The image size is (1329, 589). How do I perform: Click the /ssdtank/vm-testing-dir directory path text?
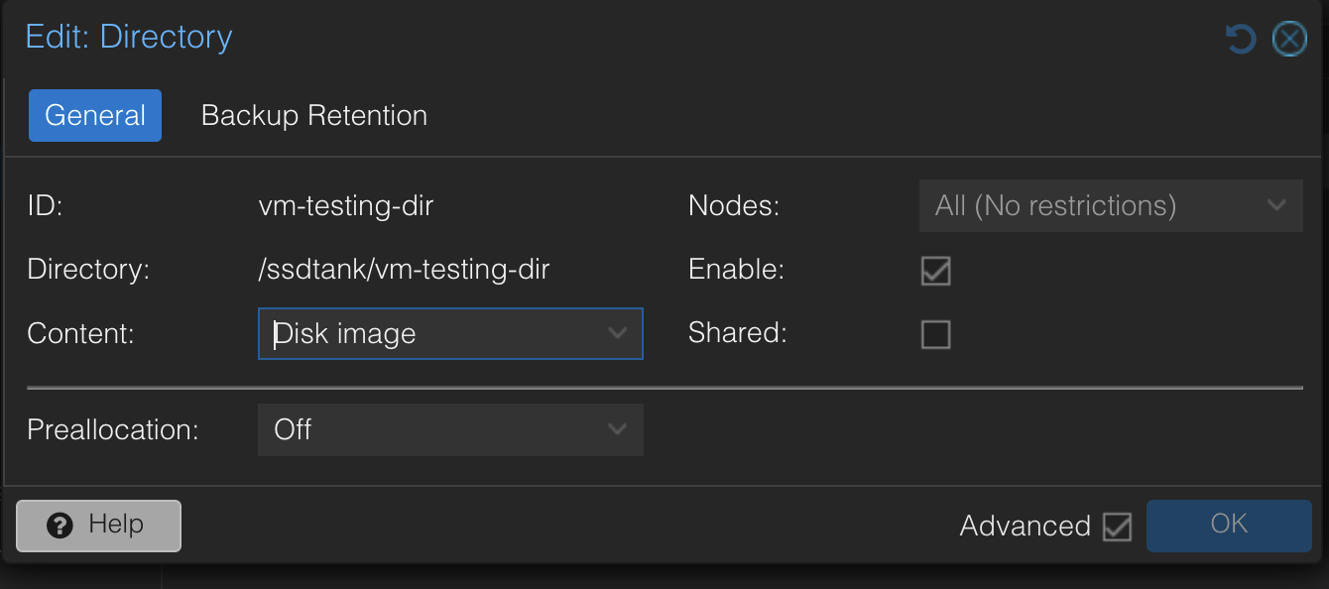tap(404, 270)
